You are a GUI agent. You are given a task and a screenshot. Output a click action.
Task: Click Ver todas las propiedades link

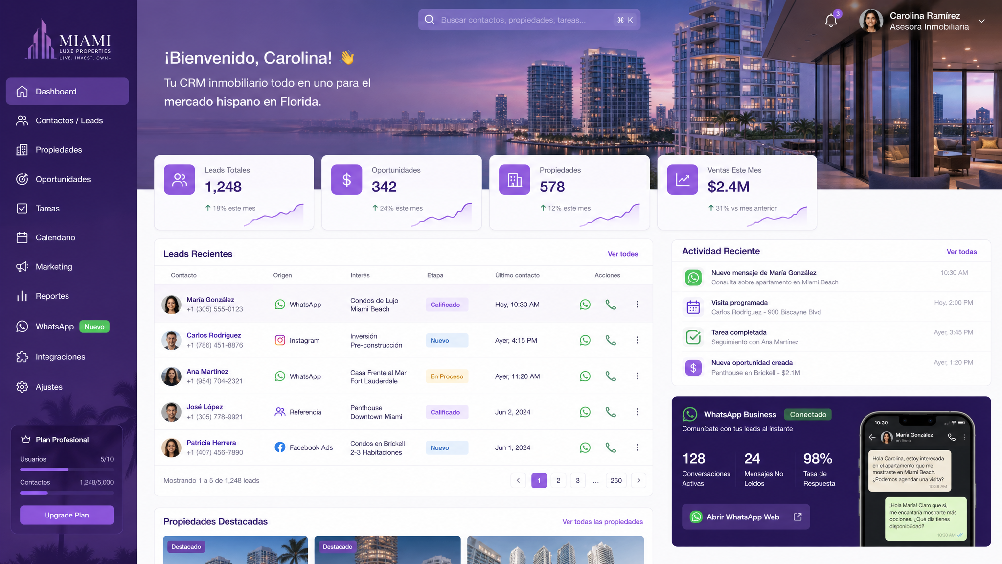(602, 522)
